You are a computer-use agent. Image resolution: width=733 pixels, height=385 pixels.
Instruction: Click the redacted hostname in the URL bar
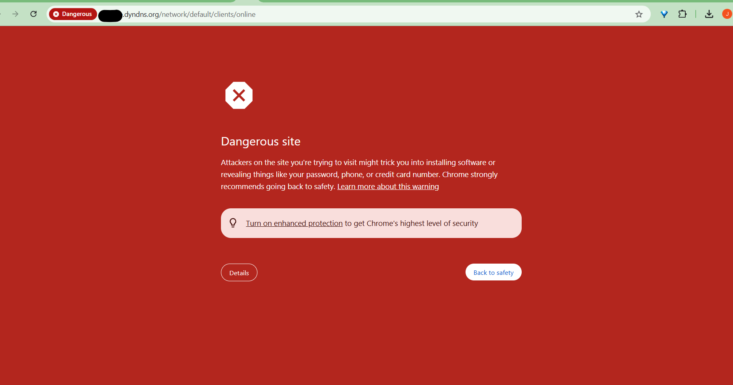pyautogui.click(x=110, y=15)
